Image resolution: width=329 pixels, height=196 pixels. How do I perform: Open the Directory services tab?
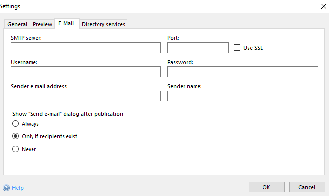click(x=103, y=24)
